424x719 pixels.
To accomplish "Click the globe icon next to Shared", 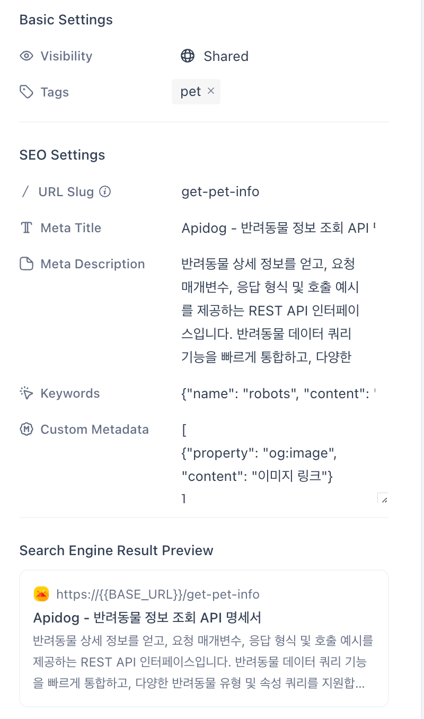I will tap(188, 56).
